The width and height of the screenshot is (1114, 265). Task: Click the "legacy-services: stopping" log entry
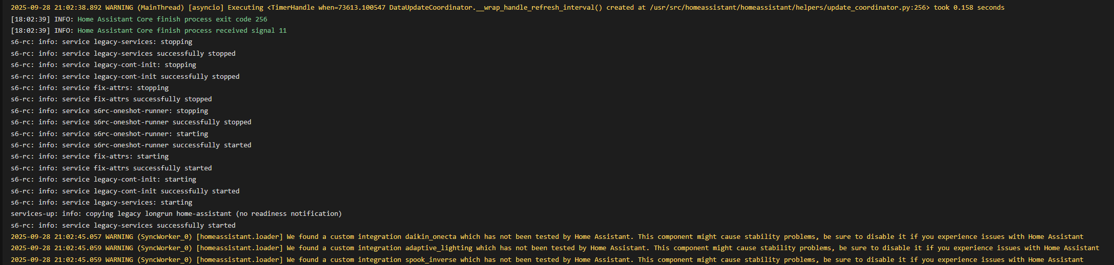coord(101,42)
